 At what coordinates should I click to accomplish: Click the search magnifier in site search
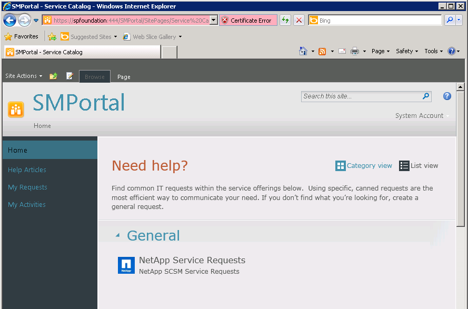(425, 96)
